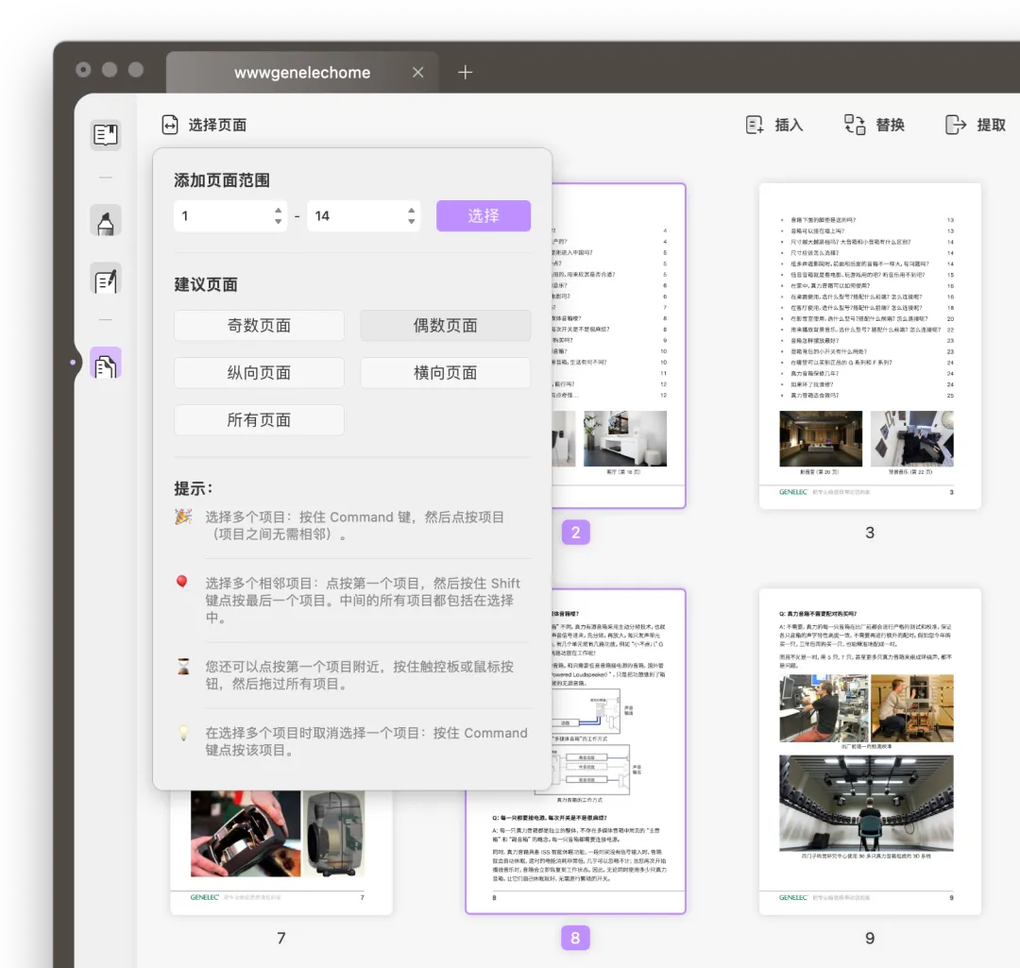
Task: Click the Command key multi-select tip
Action: pos(354,526)
